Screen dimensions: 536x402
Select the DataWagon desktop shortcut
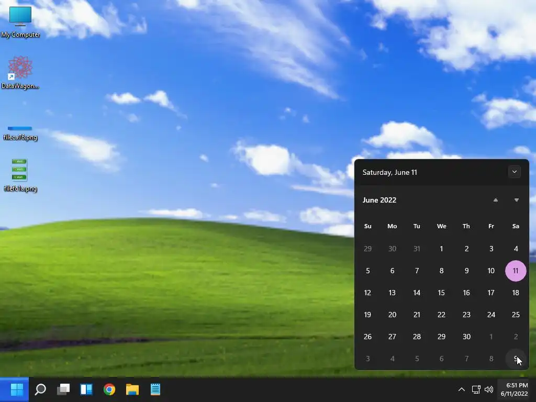[20, 72]
